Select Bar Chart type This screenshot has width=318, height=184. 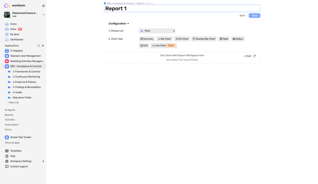pyautogui.click(x=165, y=39)
